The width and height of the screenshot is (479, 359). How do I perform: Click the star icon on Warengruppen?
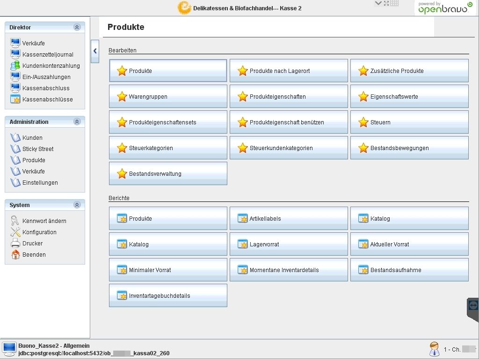pos(122,96)
